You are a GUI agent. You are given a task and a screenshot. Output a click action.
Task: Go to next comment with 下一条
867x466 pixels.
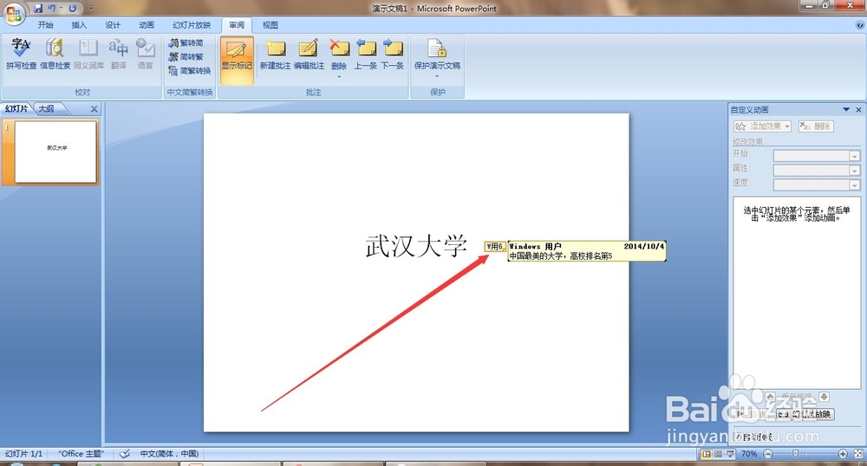[393, 54]
